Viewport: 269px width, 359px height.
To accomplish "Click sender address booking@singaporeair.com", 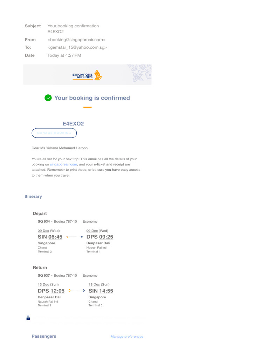I will pyautogui.click(x=76, y=40).
